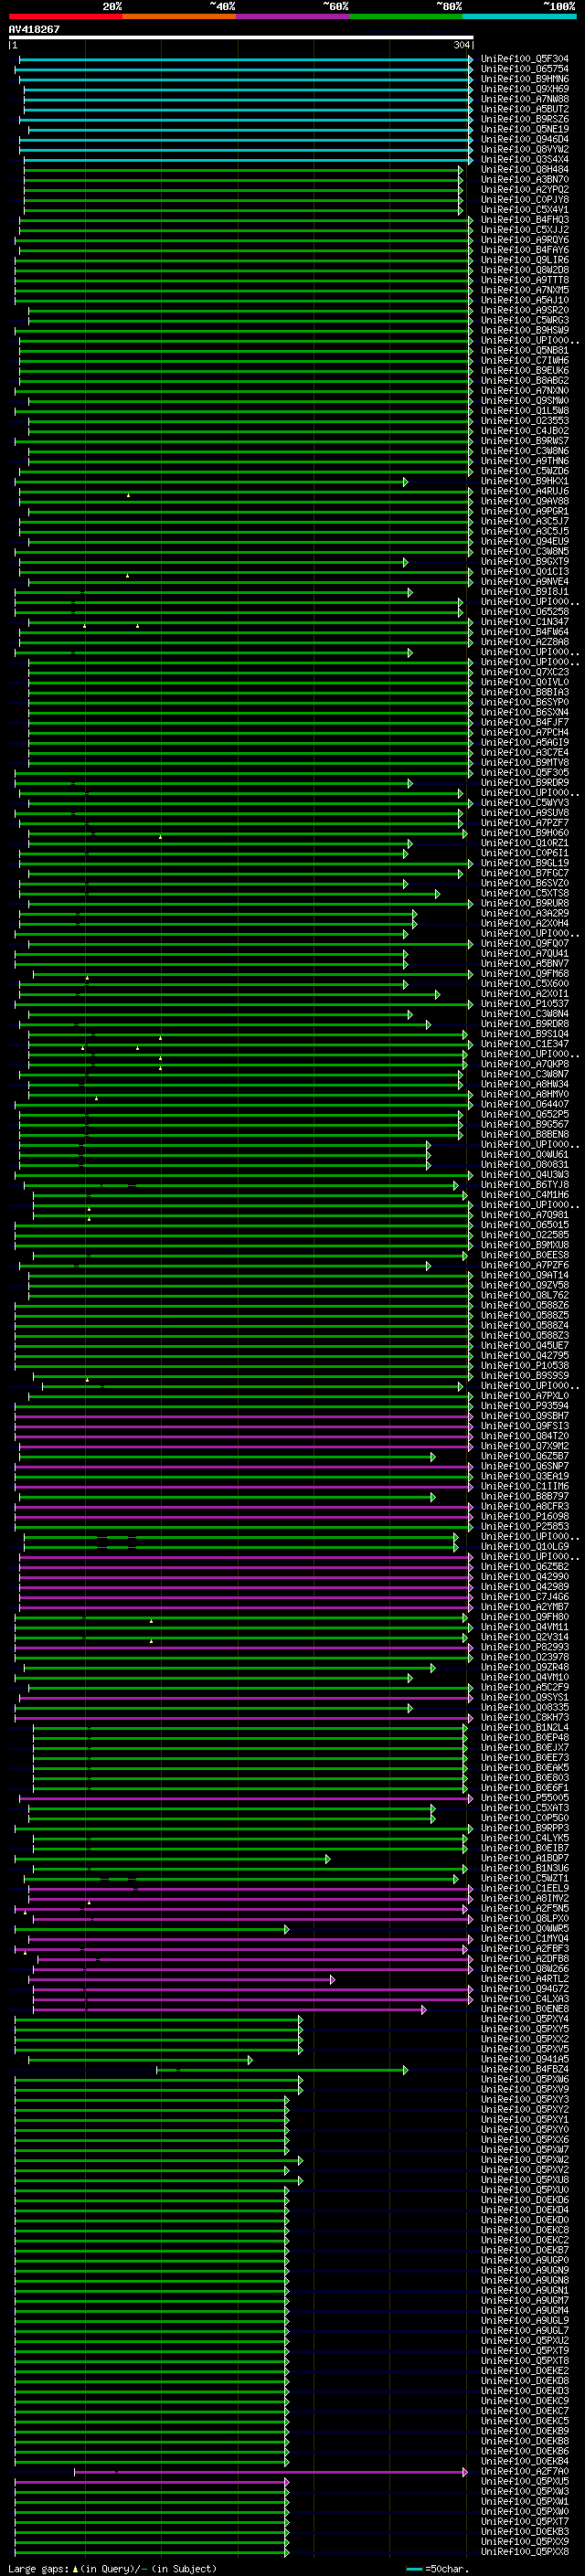Select label UniRef100_B9EUK6
This screenshot has height=2576, width=585.
pos(525,371)
